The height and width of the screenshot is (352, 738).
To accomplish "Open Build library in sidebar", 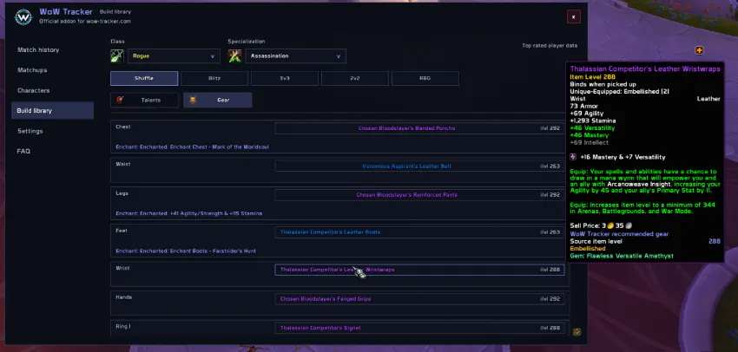I will click(x=52, y=110).
